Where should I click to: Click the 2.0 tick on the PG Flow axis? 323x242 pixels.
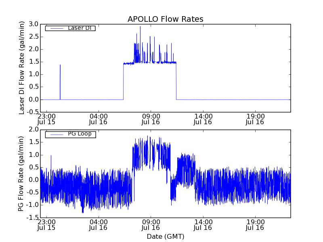tap(34, 129)
